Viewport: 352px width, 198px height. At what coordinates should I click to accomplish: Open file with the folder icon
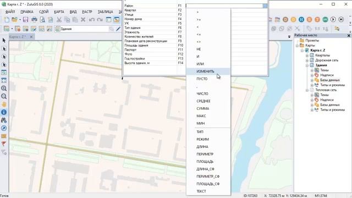(14, 20)
